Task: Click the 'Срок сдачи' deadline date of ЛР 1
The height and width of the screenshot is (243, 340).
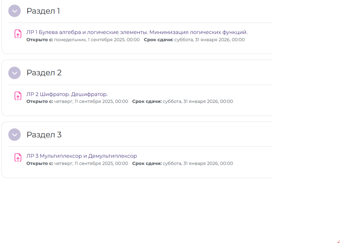Action: tap(209, 40)
